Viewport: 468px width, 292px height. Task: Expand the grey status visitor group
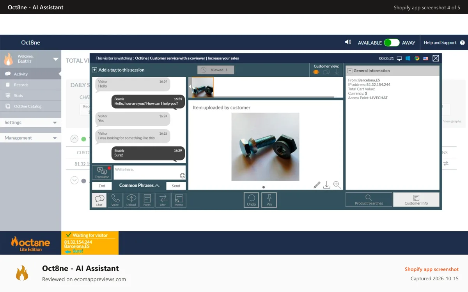[x=74, y=180]
